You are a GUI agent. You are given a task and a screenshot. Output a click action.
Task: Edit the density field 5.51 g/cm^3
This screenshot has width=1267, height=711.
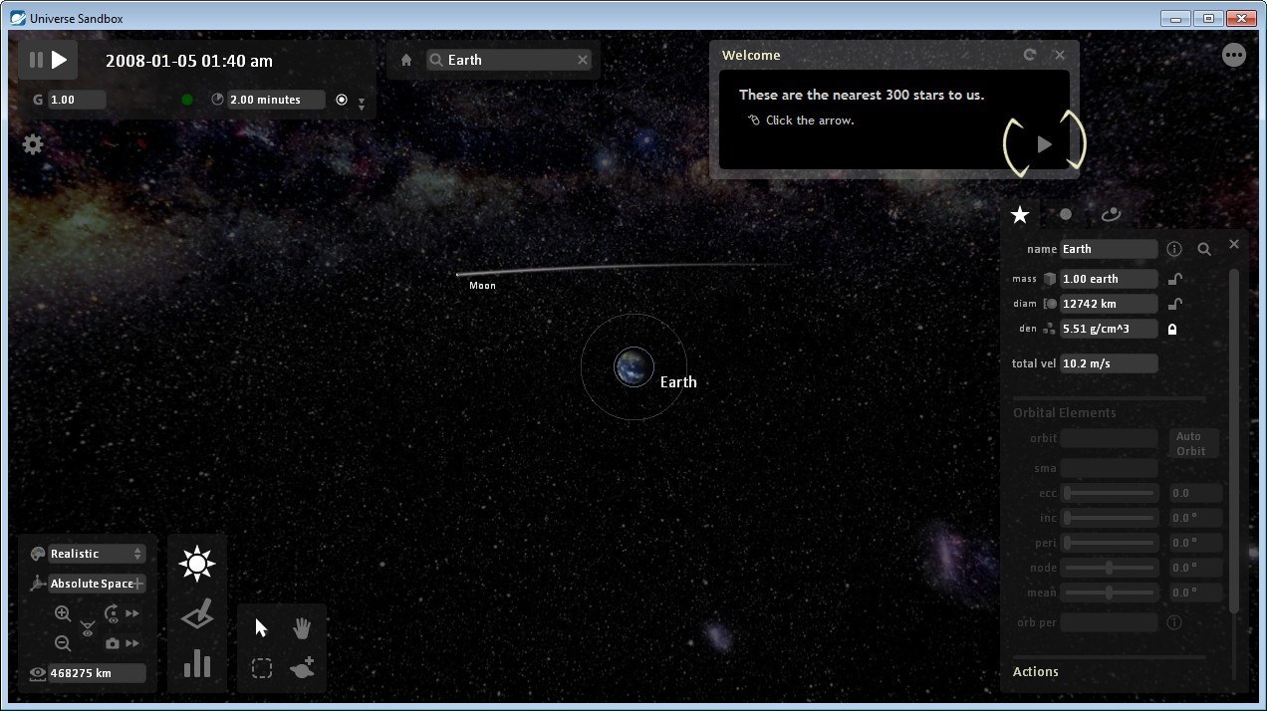(1109, 329)
